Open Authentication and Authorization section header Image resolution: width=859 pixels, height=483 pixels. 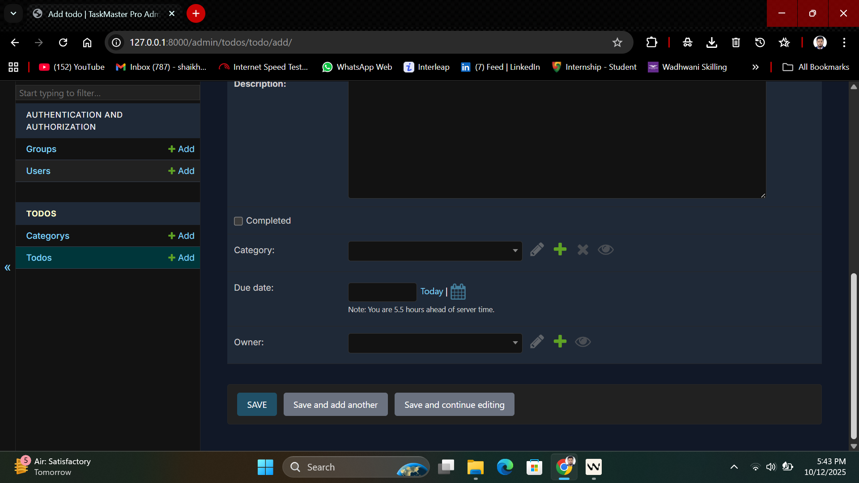[x=74, y=121]
